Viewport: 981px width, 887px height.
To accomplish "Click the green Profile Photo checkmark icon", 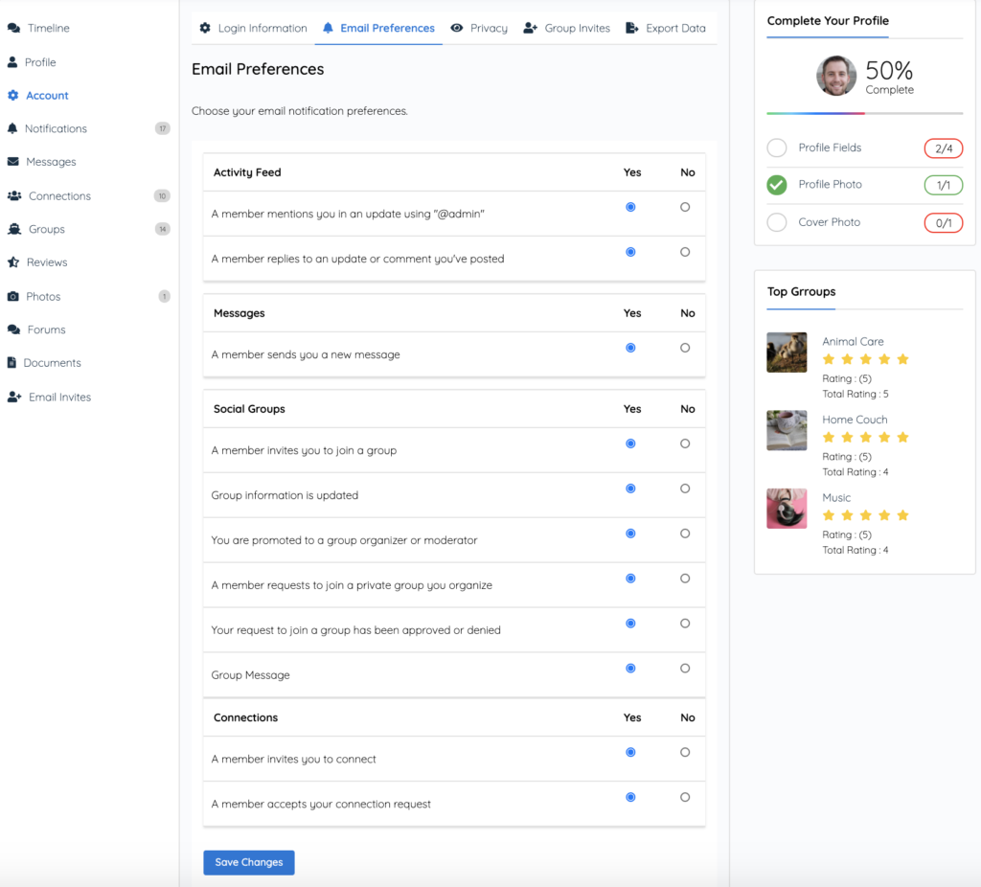I will pos(777,185).
